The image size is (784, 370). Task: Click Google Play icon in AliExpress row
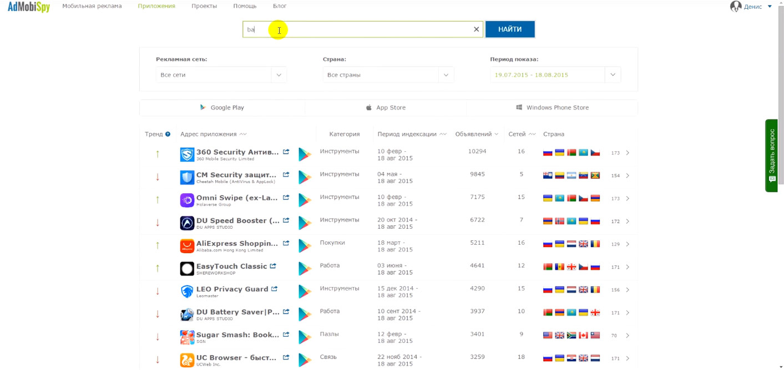(x=305, y=245)
